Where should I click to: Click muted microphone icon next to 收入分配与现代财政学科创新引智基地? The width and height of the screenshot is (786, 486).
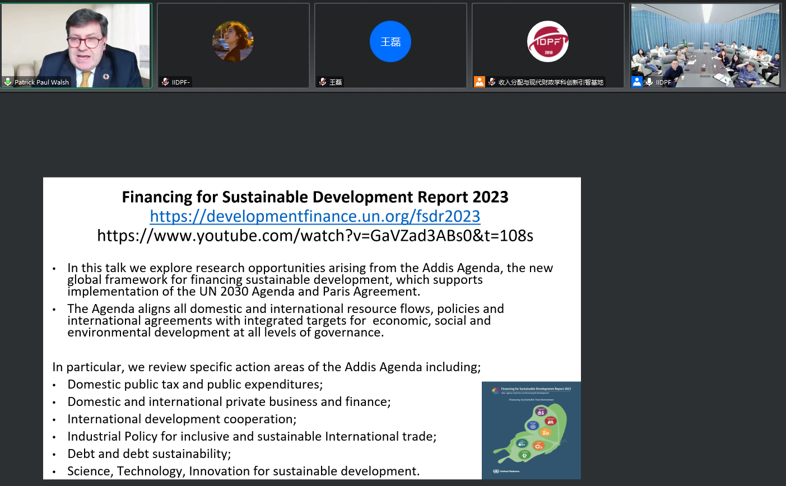[x=492, y=82]
